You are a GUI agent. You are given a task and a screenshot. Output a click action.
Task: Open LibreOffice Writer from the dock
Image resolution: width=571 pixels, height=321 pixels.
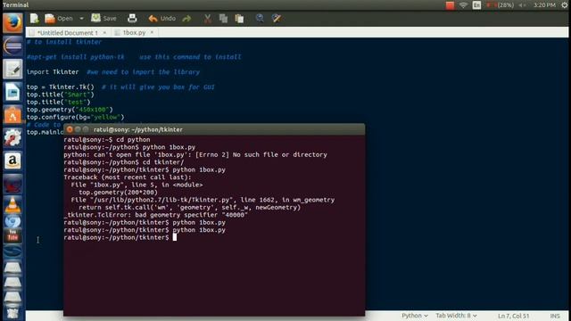click(x=12, y=92)
